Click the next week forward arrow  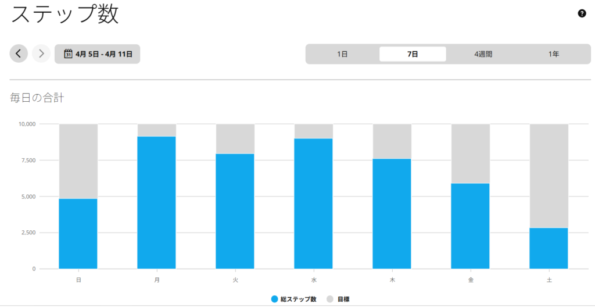pyautogui.click(x=41, y=53)
